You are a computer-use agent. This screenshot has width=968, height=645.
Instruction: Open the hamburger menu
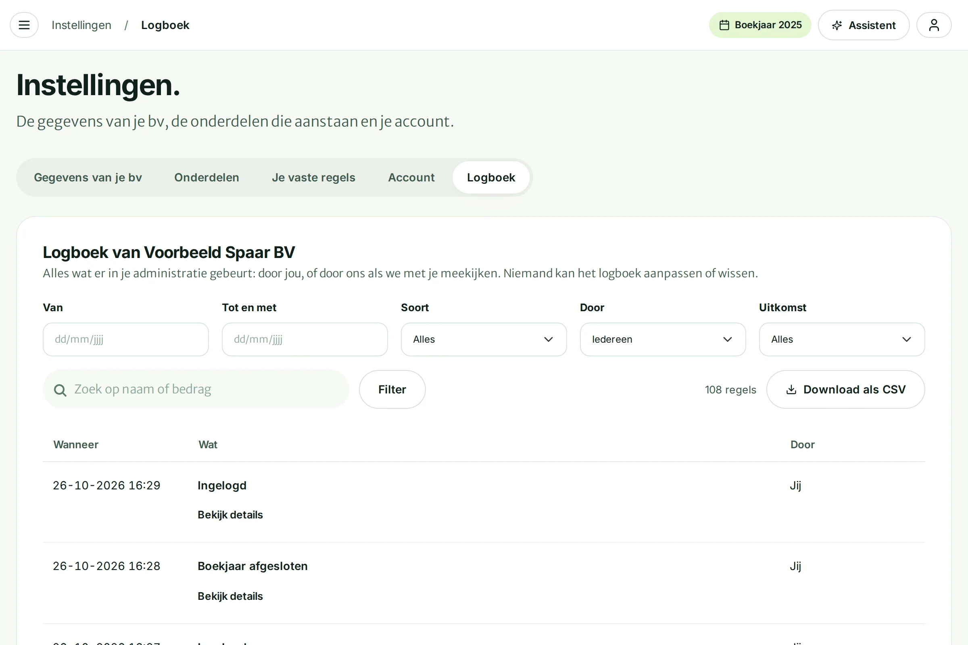(24, 25)
